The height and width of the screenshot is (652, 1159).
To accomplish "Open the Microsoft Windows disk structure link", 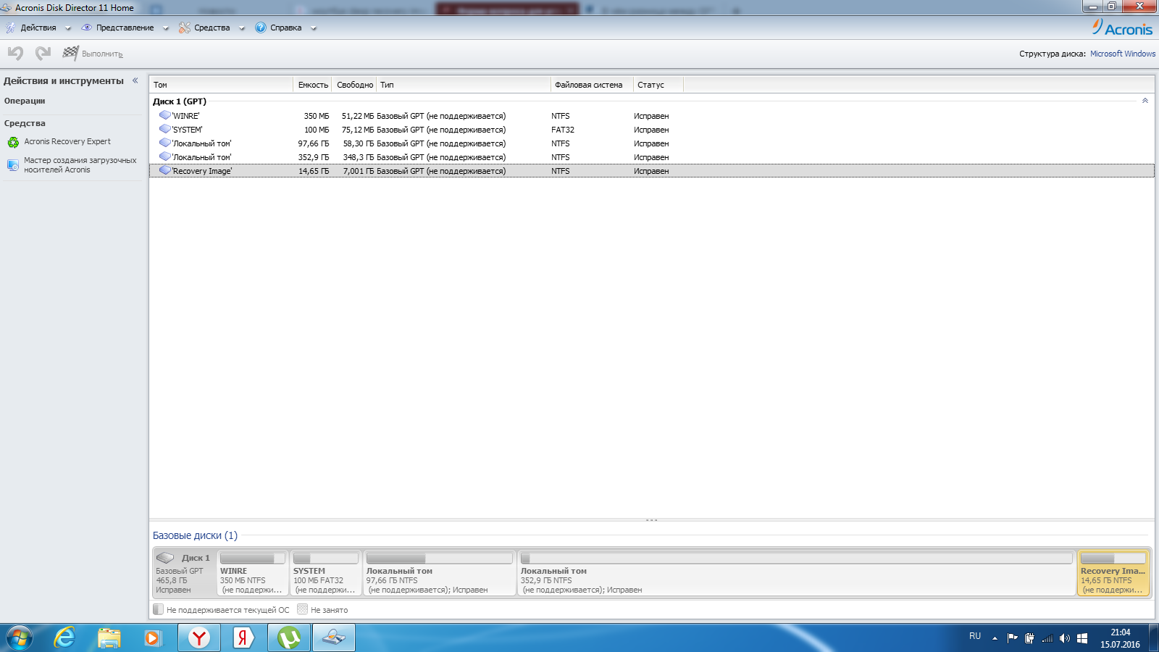I will 1123,54.
